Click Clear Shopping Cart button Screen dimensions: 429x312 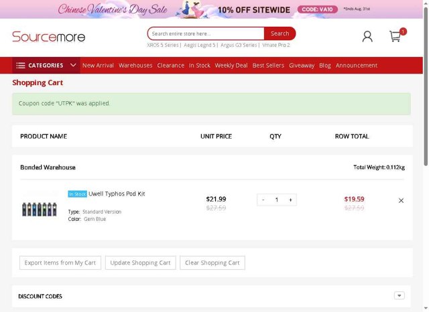pos(212,263)
